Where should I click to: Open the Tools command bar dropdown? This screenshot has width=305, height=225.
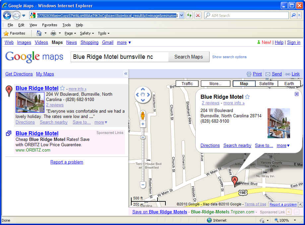[x=104, y=33]
